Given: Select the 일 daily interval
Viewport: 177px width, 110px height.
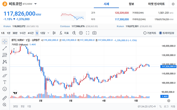Looking at the screenshot, I should point(37,33).
